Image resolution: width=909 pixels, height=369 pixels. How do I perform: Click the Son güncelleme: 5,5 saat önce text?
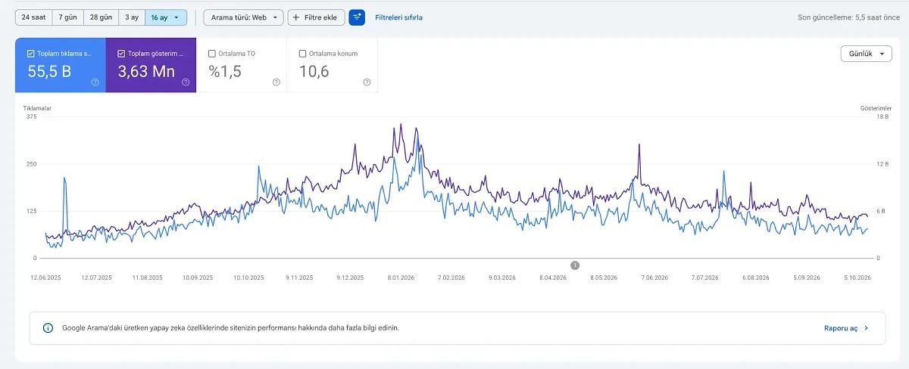pos(848,17)
